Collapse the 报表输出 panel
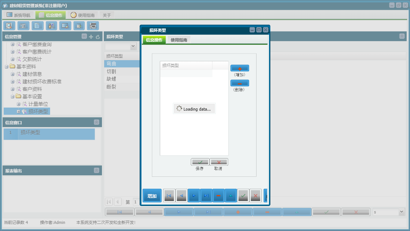 (x=96, y=170)
